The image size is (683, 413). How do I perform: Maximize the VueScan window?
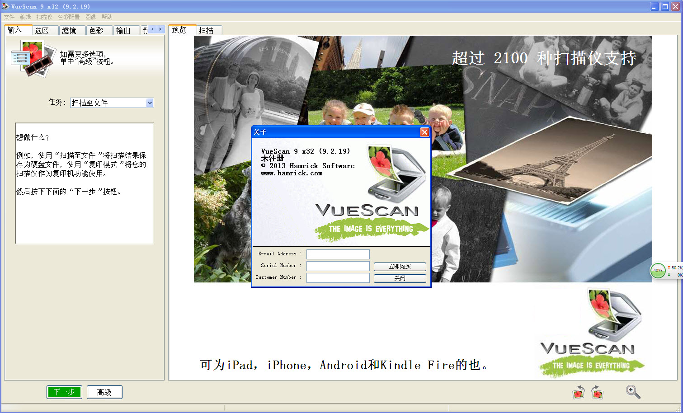665,6
